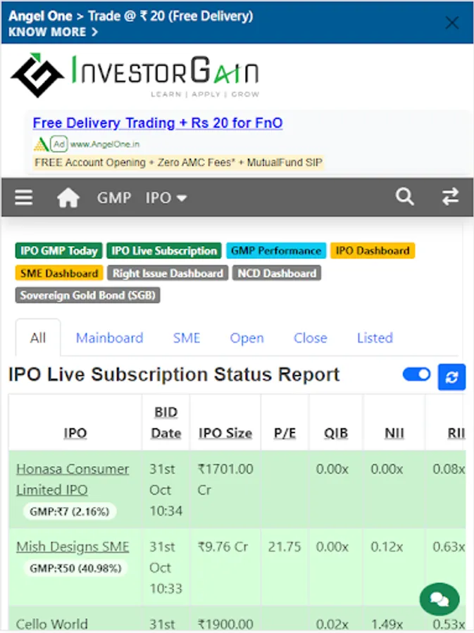The height and width of the screenshot is (633, 474).
Task: Open Mish Designs SME link
Action: pyautogui.click(x=73, y=546)
